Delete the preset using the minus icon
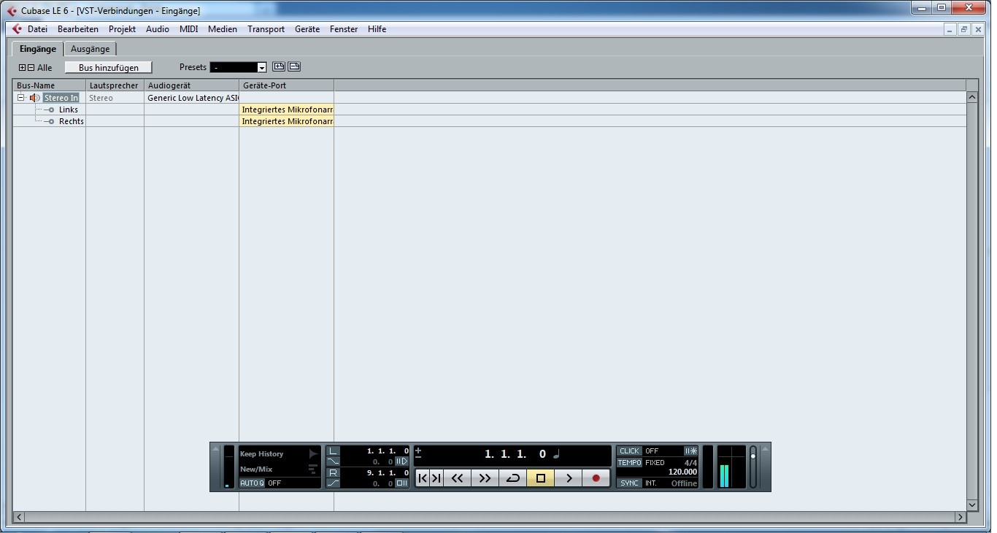This screenshot has height=533, width=997. [x=294, y=66]
